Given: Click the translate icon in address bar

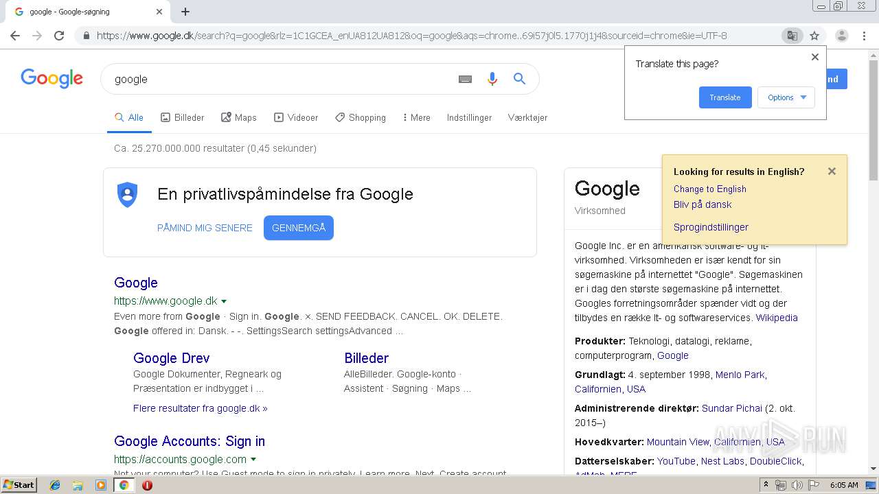Looking at the screenshot, I should pyautogui.click(x=792, y=36).
